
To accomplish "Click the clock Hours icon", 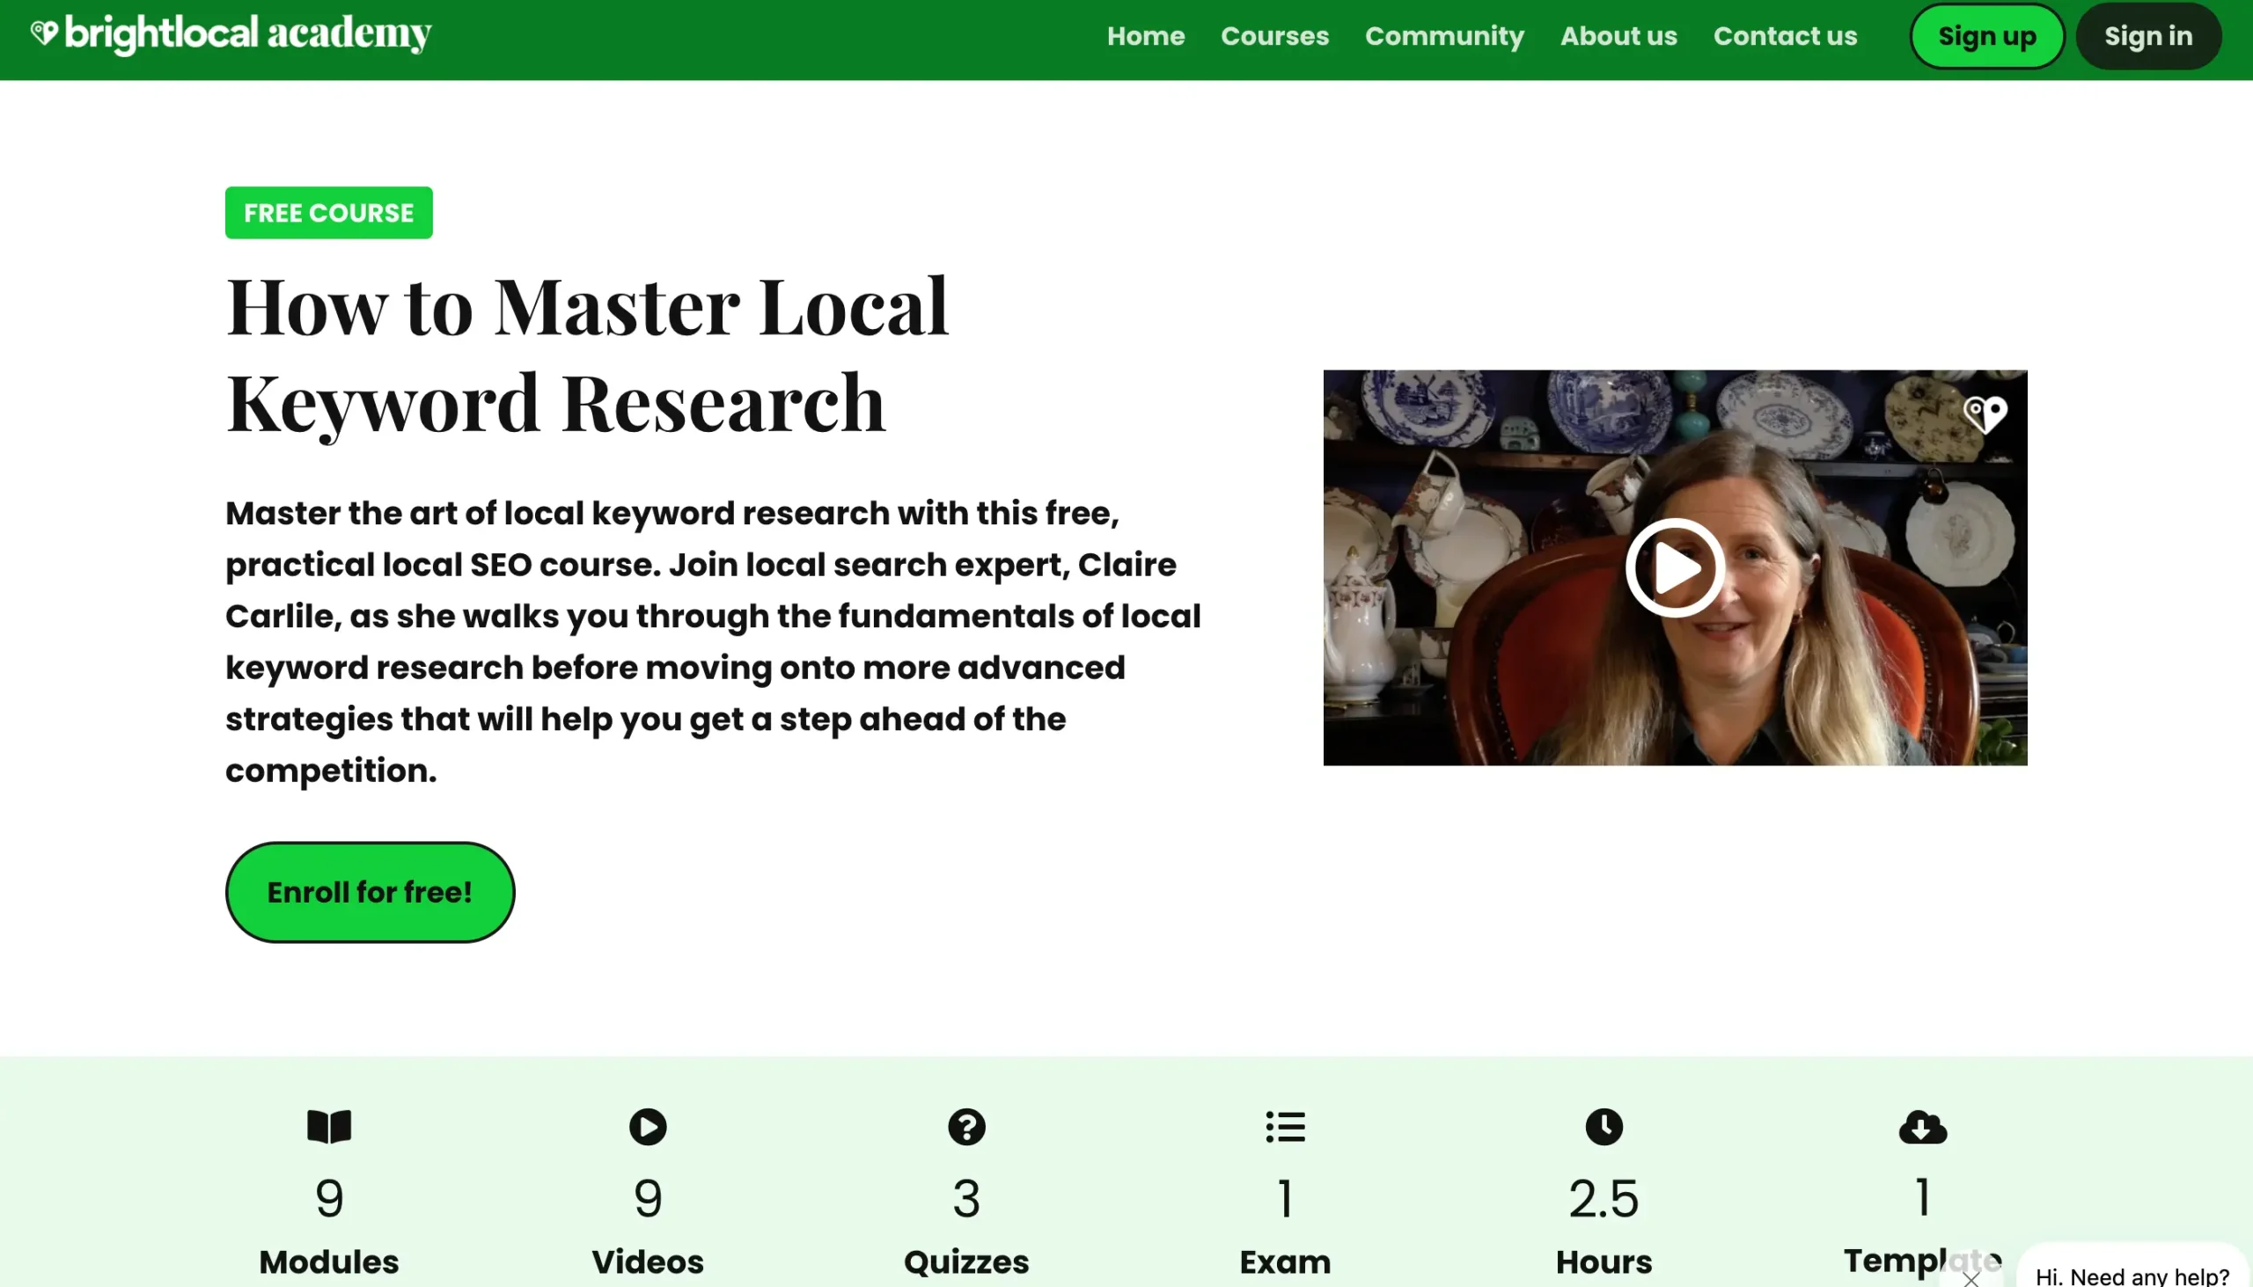I will (1604, 1127).
